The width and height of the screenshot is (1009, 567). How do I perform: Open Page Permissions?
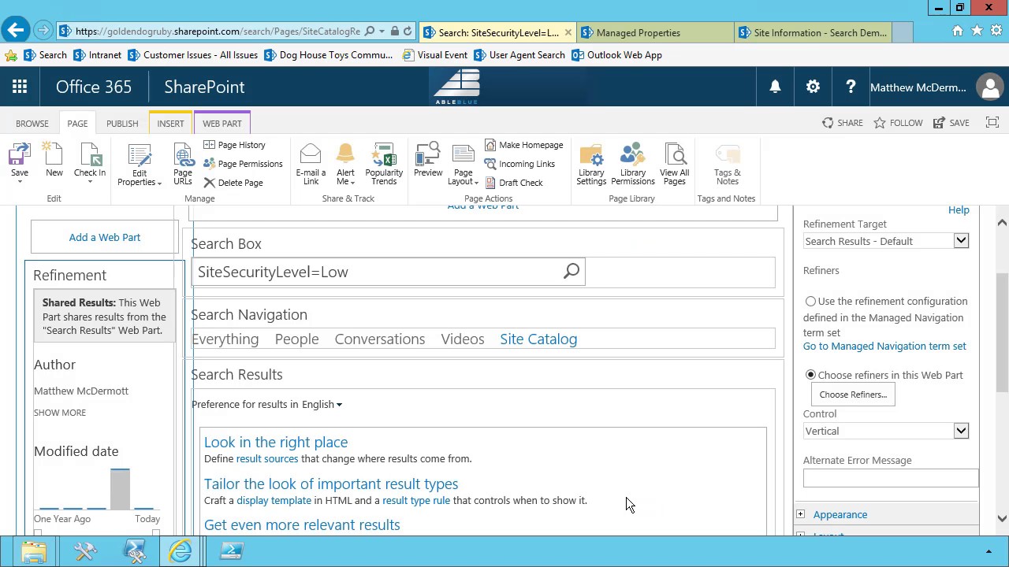(243, 164)
